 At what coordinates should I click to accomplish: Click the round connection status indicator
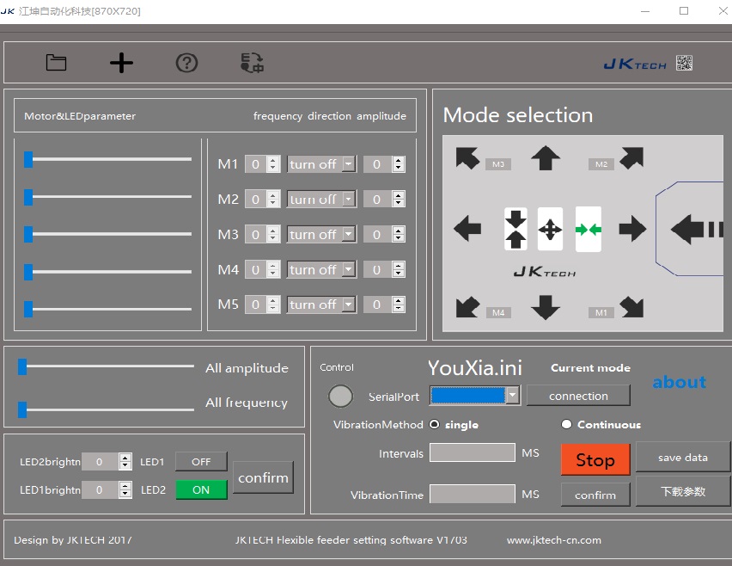[340, 397]
